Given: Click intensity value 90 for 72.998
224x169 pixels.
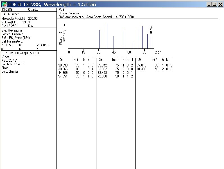Looking at the screenshot, I should click(117, 76).
